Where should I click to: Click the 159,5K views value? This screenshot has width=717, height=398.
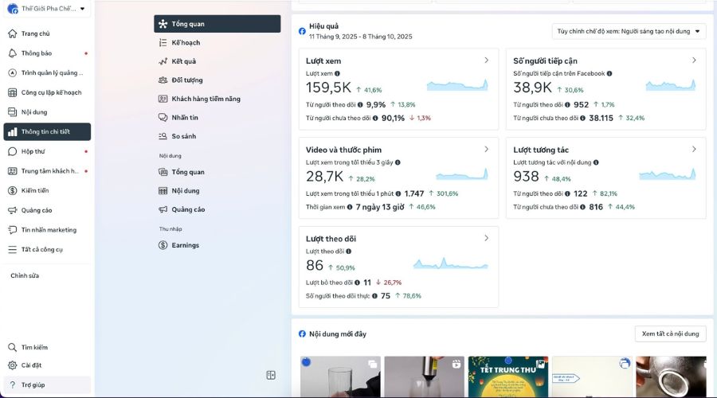pyautogui.click(x=328, y=88)
